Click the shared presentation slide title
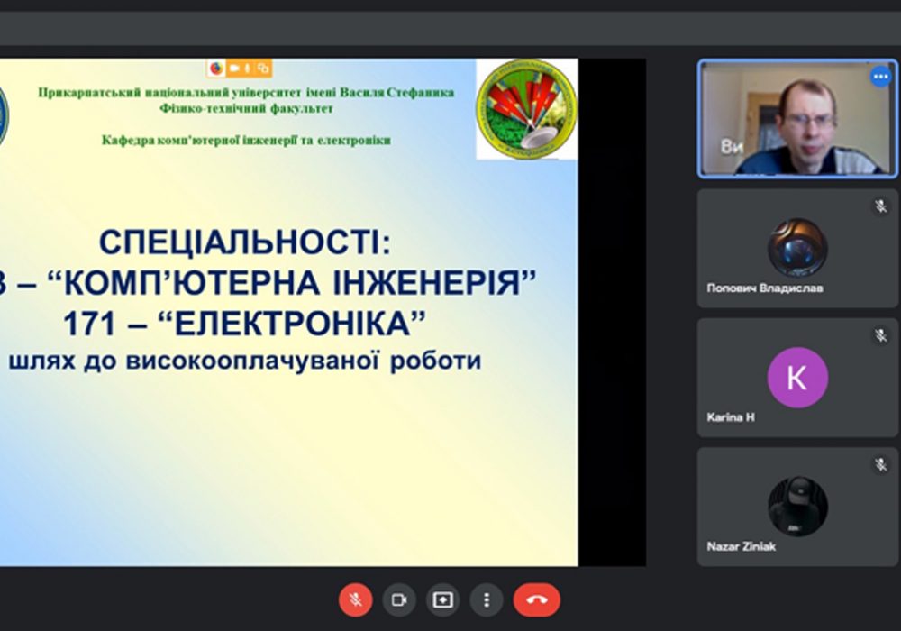 click(x=245, y=242)
